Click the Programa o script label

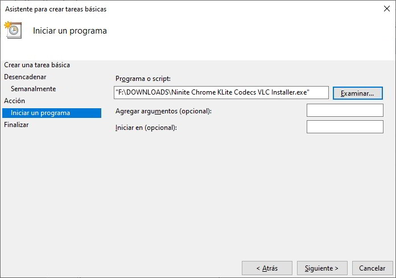pyautogui.click(x=143, y=79)
